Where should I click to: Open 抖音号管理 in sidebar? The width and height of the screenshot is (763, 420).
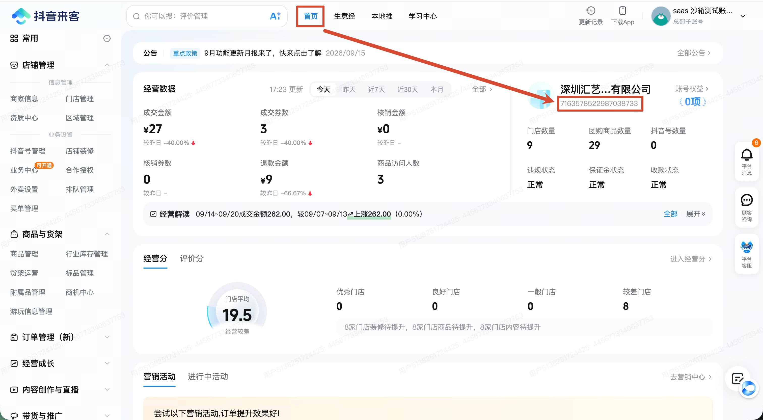click(28, 151)
